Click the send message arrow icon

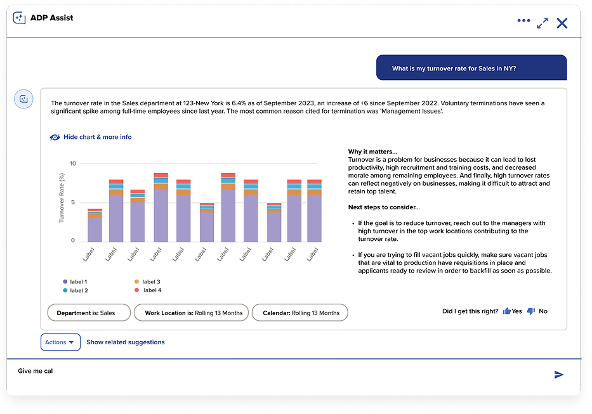pyautogui.click(x=559, y=375)
